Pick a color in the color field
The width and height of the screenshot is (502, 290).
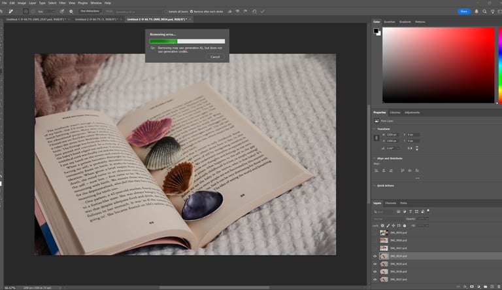pos(438,65)
